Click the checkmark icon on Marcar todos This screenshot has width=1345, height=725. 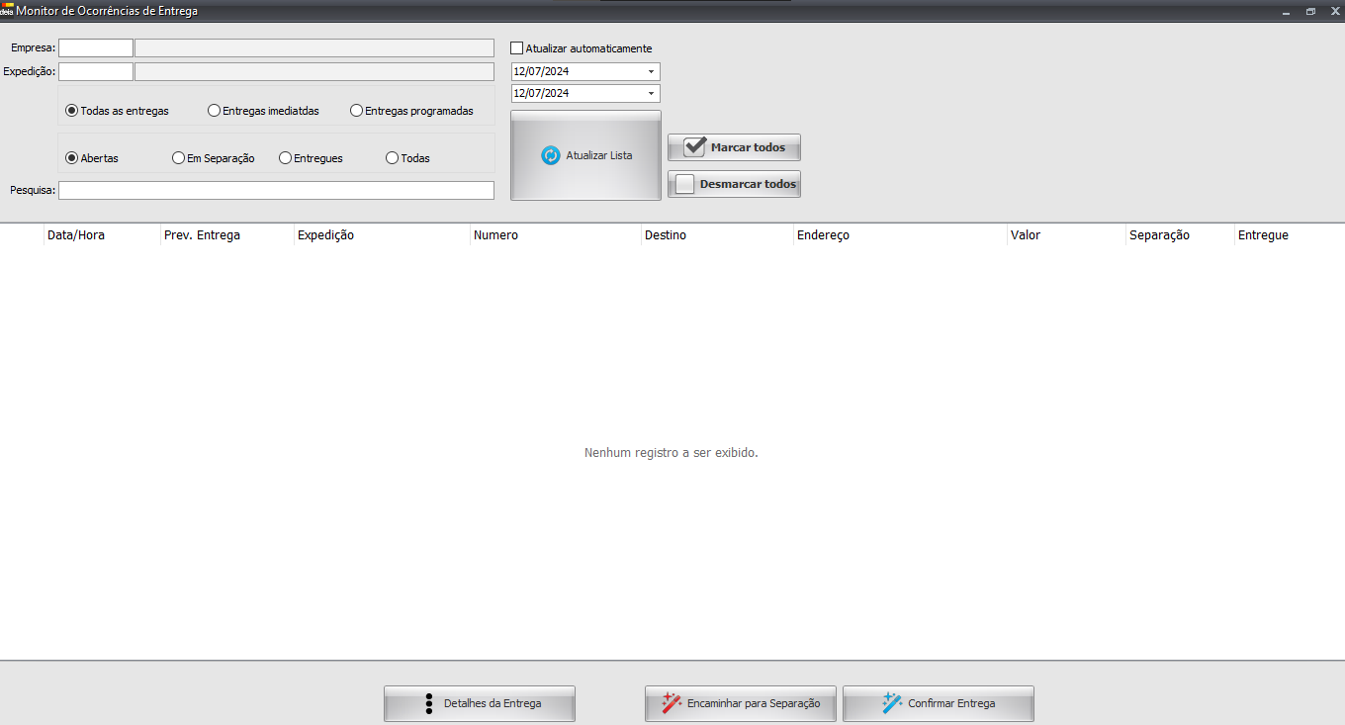click(695, 147)
